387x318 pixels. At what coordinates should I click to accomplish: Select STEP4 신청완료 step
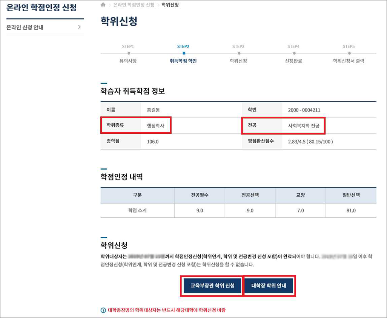(x=293, y=61)
